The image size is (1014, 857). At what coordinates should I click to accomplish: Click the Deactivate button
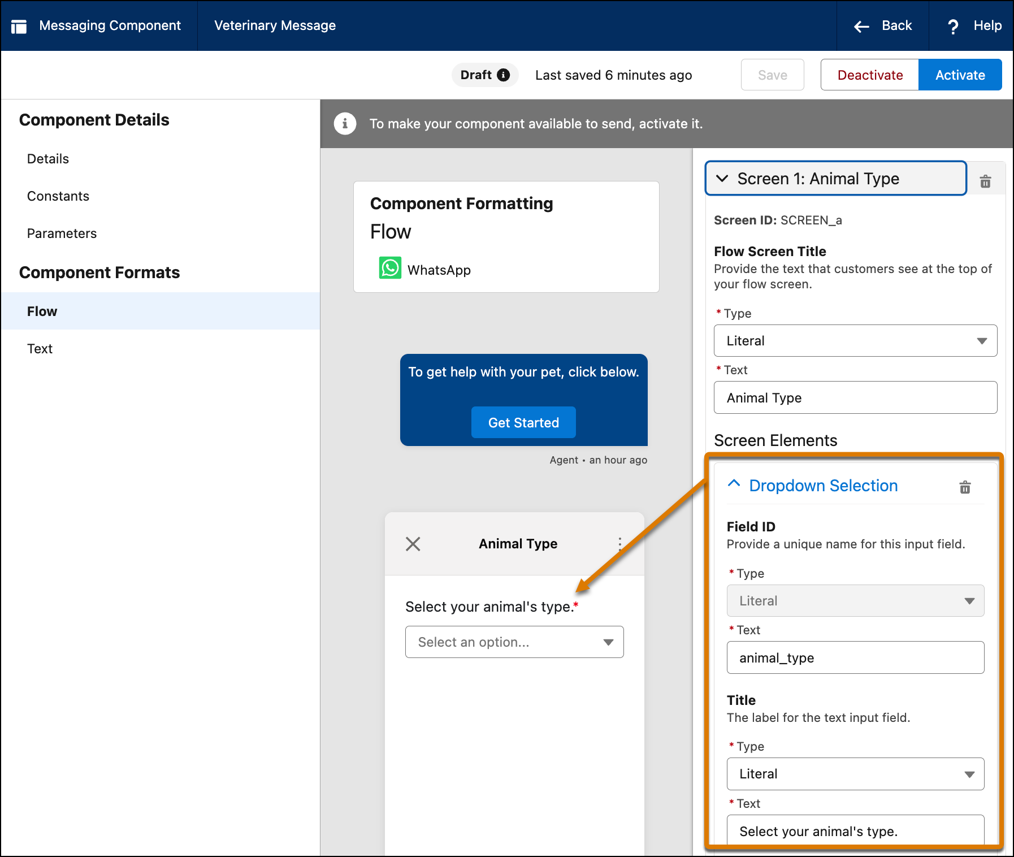pos(869,75)
